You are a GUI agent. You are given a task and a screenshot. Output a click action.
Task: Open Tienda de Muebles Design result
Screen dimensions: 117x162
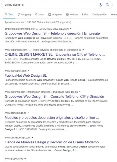tap(53, 142)
